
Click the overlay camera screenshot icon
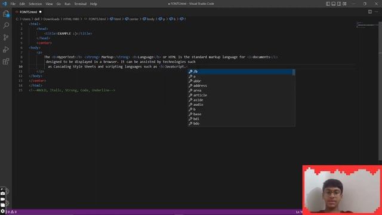pos(2,193)
